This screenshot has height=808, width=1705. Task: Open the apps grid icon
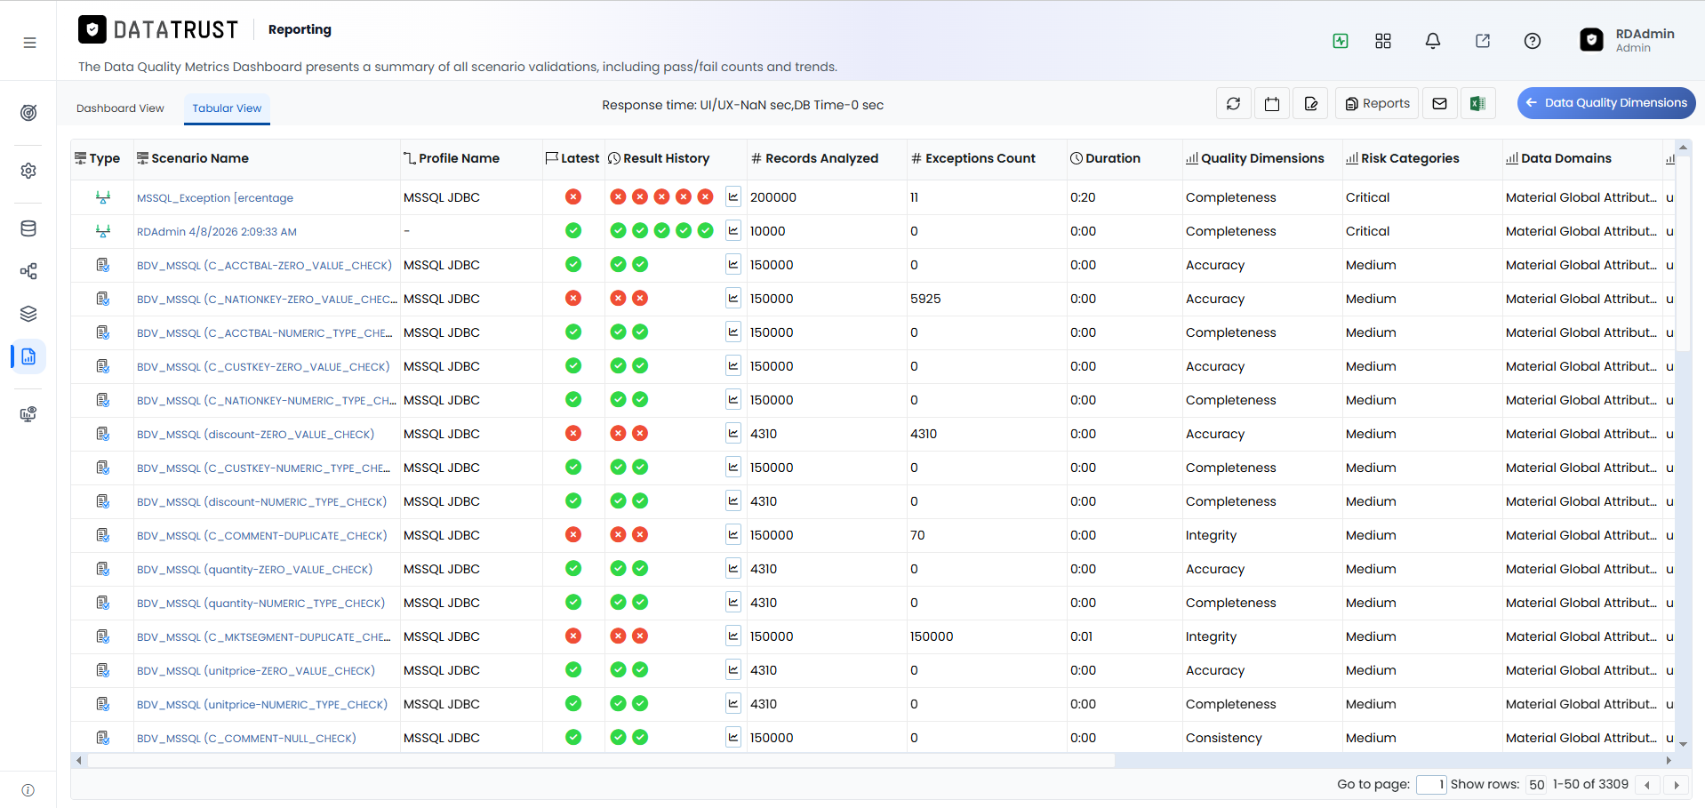pos(1383,41)
